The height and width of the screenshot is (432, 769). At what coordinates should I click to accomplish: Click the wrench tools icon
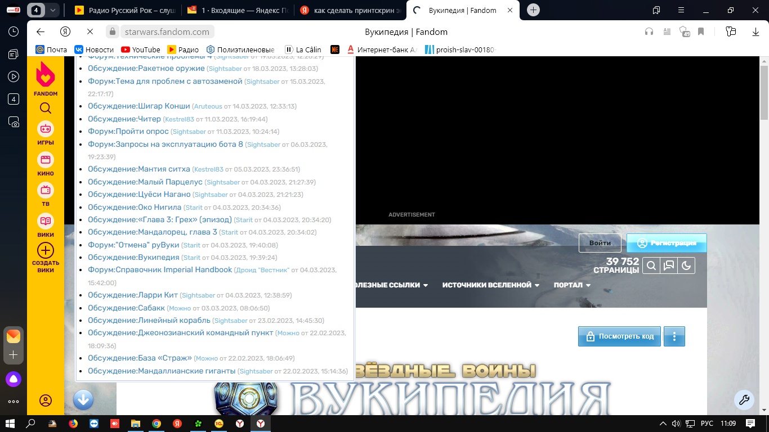tap(744, 400)
